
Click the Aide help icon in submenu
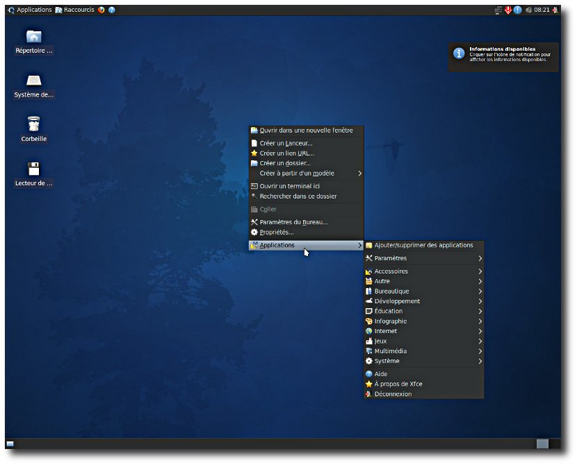(369, 374)
